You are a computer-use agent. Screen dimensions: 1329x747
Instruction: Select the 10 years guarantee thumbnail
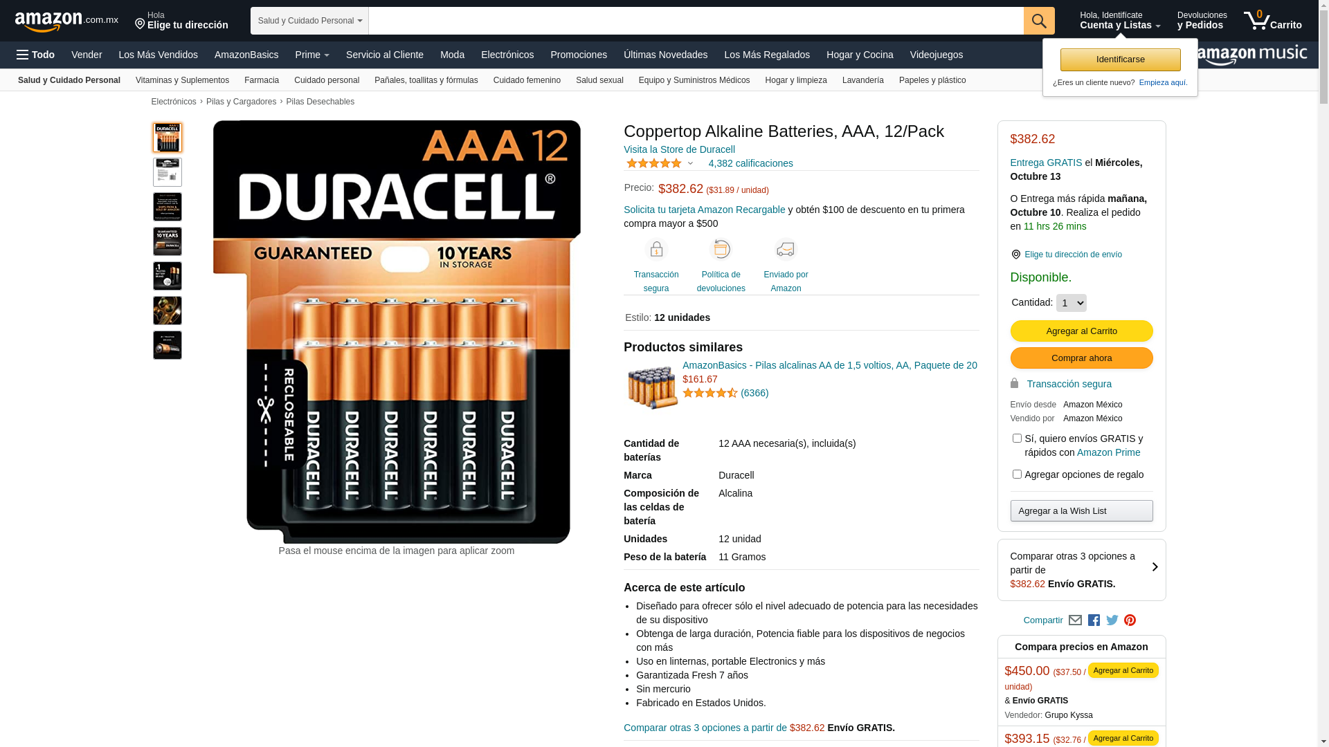pos(168,241)
